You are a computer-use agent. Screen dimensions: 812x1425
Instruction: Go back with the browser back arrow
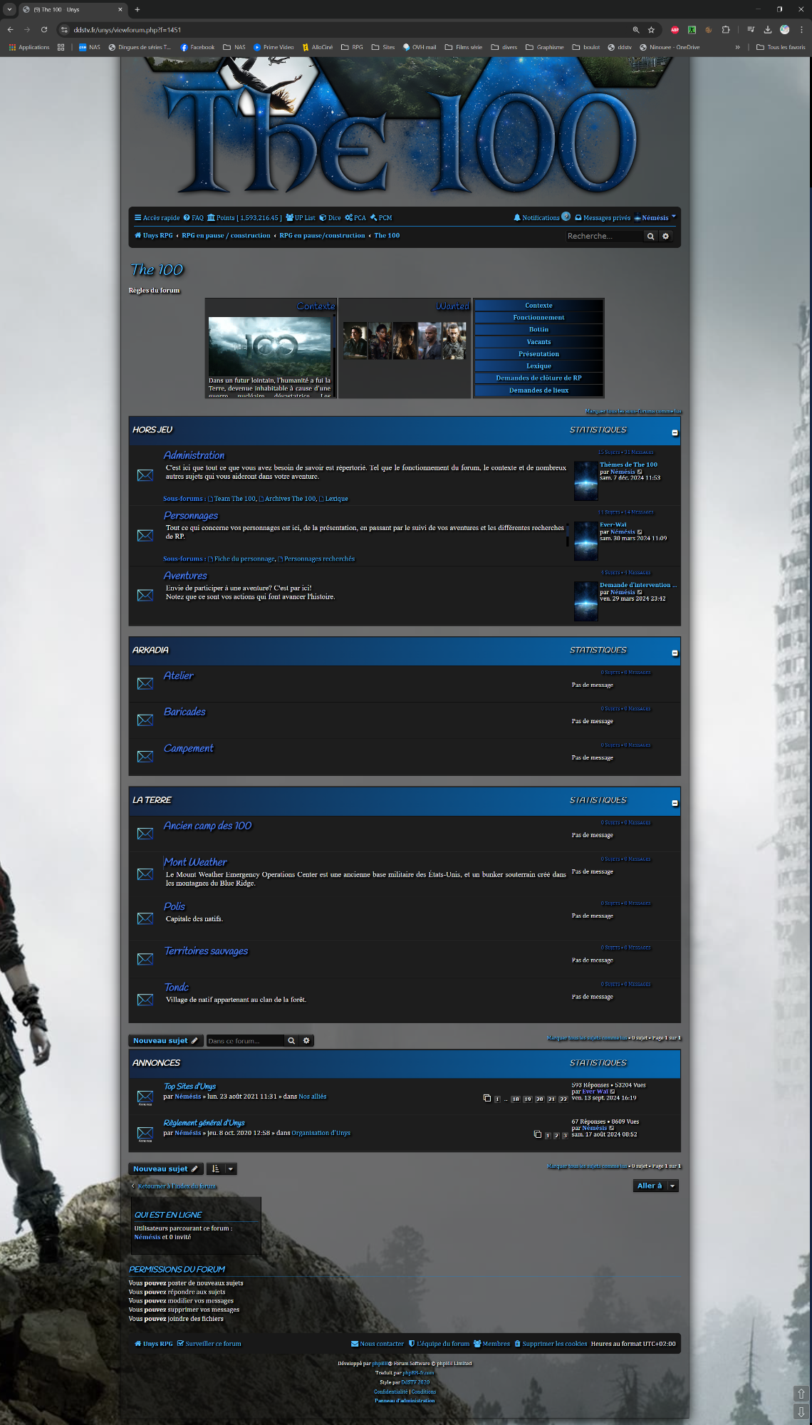[10, 30]
